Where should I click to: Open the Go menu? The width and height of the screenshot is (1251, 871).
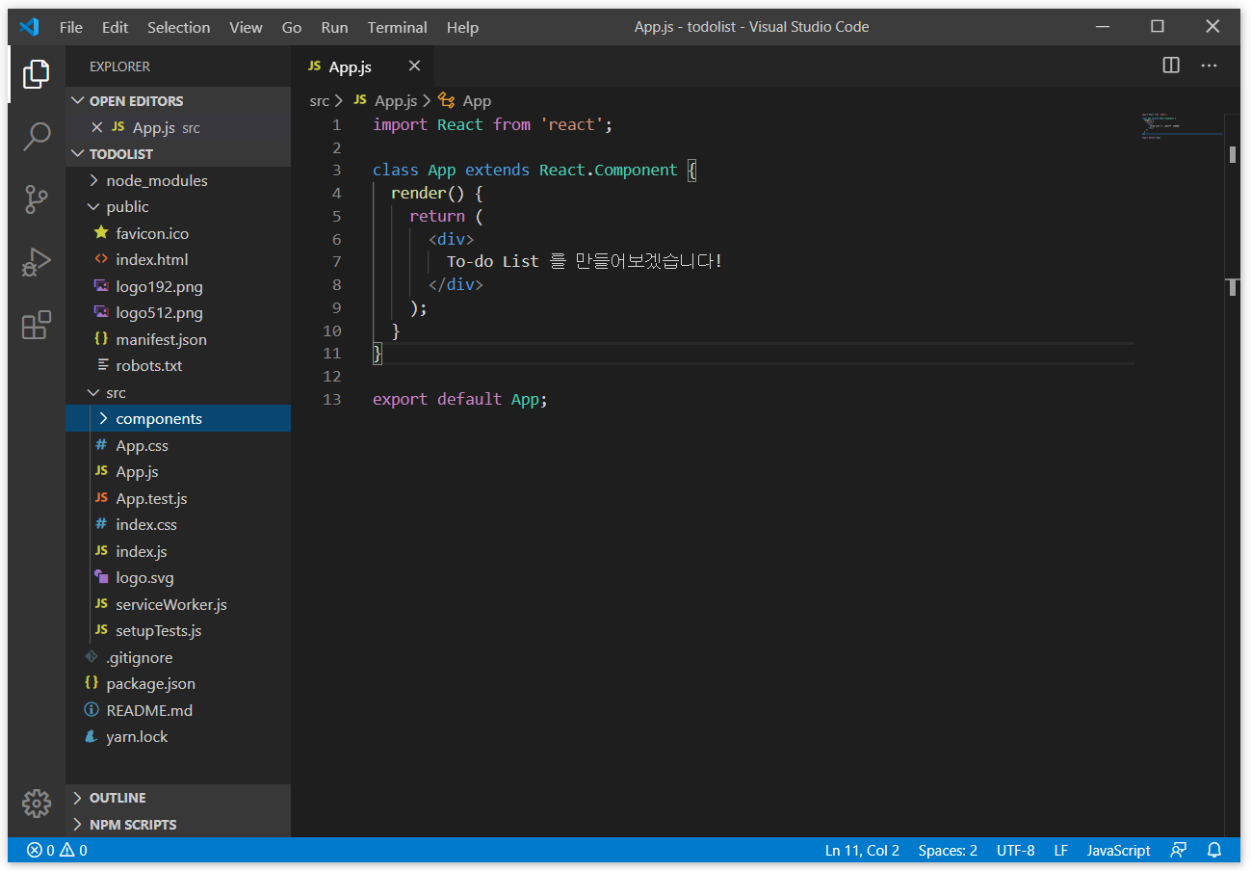292,27
